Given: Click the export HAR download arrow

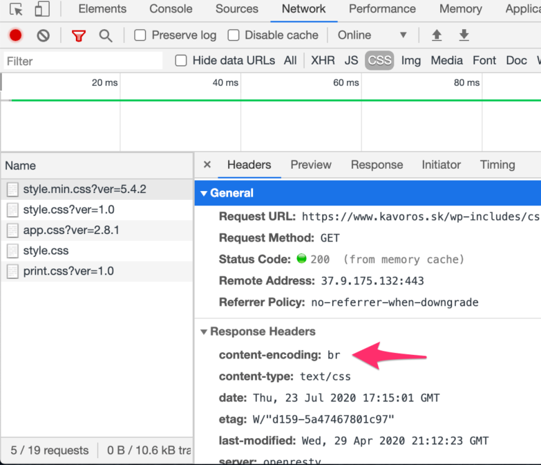Looking at the screenshot, I should coord(464,35).
